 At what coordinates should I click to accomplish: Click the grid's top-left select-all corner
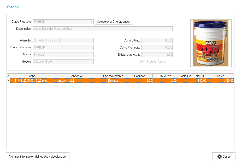[8, 76]
